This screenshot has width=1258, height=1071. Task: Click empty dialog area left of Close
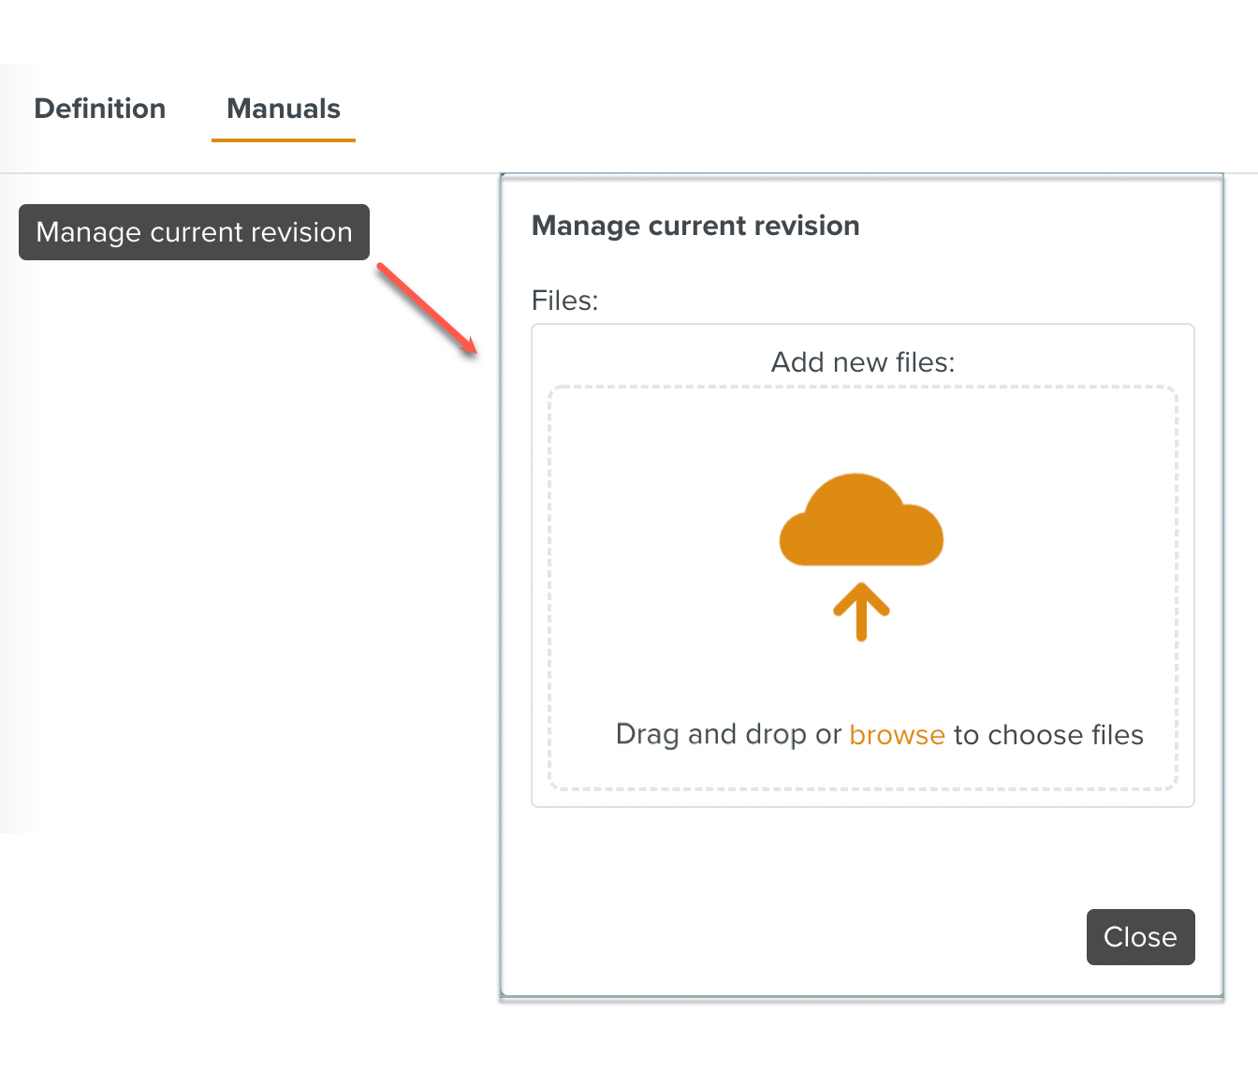(x=796, y=936)
